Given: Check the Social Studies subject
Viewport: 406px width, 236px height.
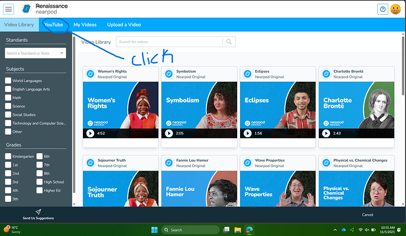Looking at the screenshot, I should coord(8,115).
